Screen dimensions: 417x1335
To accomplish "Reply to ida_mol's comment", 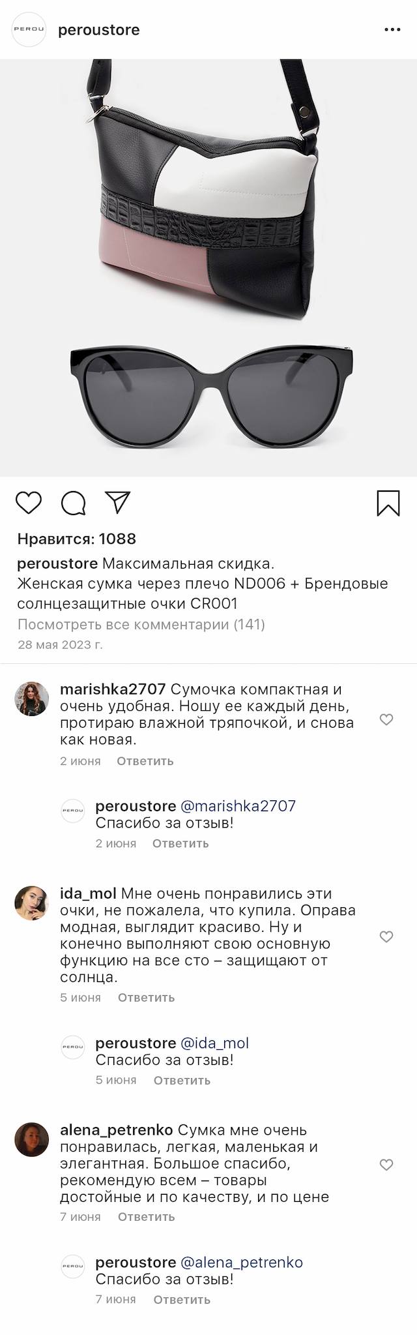I will (146, 997).
